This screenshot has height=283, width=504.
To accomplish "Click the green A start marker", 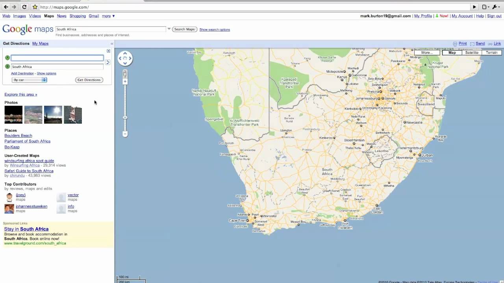I will click(7, 58).
